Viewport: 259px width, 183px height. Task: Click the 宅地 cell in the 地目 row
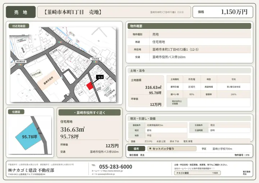click(x=233, y=79)
